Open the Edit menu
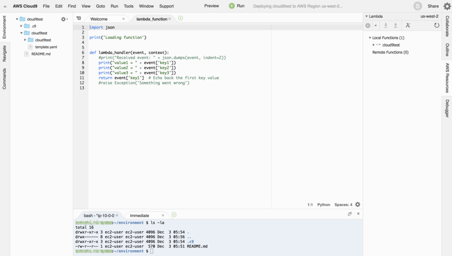The width and height of the screenshot is (452, 256). click(59, 6)
